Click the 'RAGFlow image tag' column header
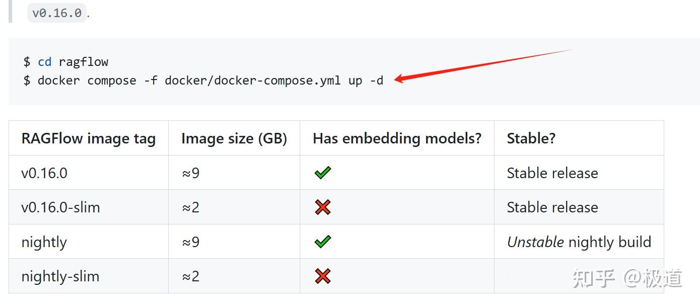This screenshot has width=700, height=307. pyautogui.click(x=88, y=138)
